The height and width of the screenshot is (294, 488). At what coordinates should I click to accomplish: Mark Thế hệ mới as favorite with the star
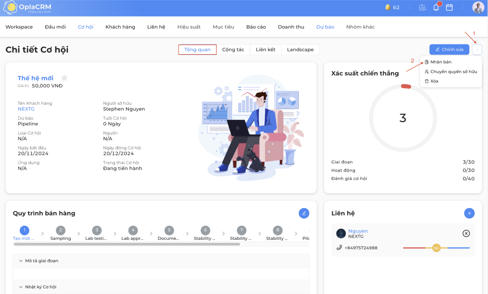[x=64, y=78]
